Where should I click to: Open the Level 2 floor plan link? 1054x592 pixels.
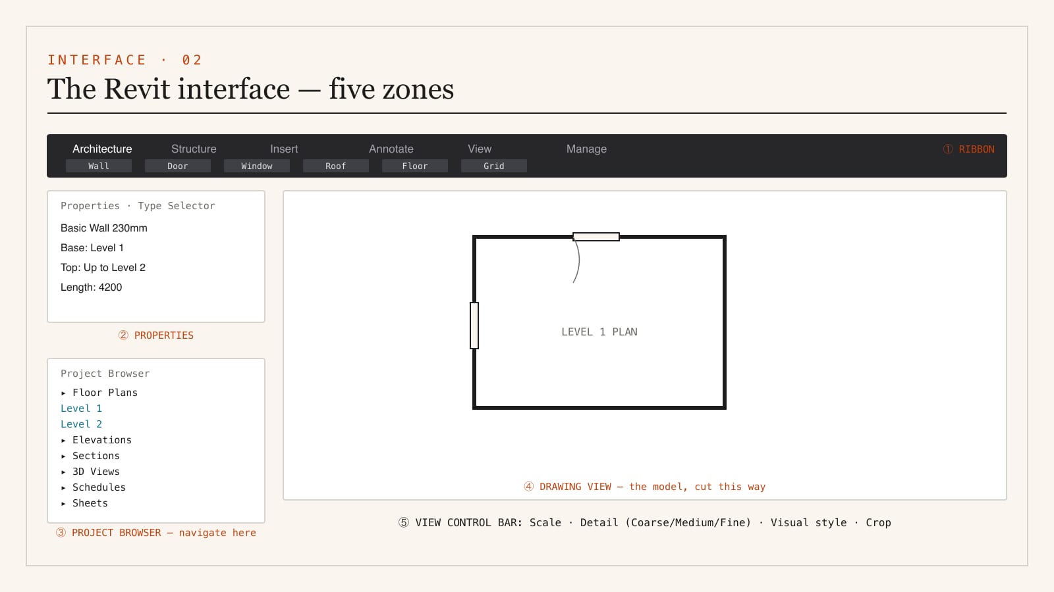[82, 424]
